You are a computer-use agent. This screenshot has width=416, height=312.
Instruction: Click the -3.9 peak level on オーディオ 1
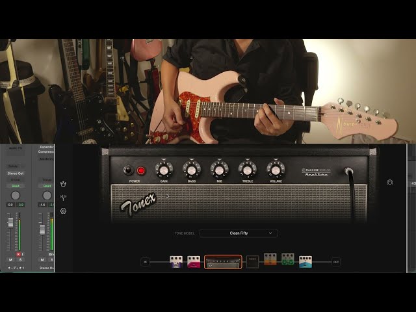click(x=20, y=205)
